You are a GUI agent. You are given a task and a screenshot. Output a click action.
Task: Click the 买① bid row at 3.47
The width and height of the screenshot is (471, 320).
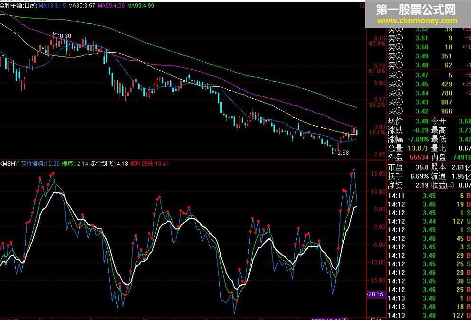[429, 75]
